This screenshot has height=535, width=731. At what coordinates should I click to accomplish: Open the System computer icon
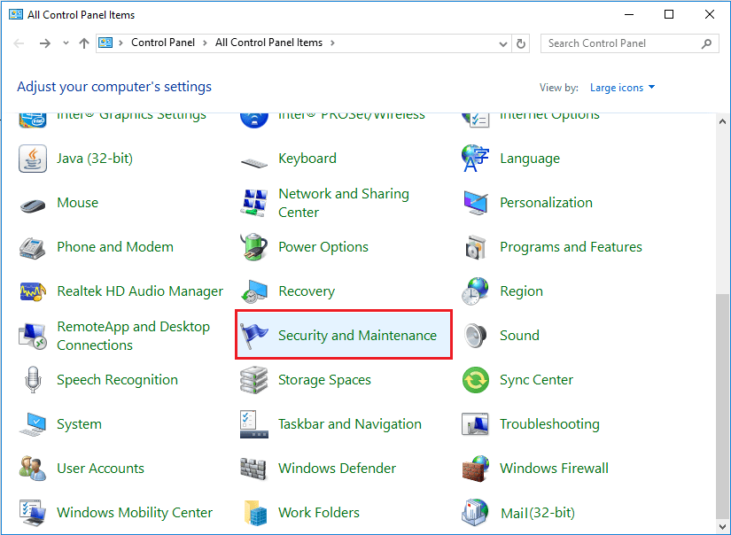[33, 424]
